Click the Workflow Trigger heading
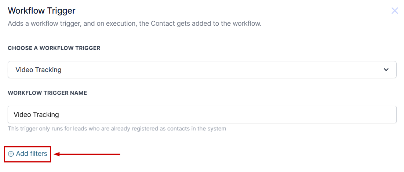This screenshot has width=404, height=172. tap(41, 11)
